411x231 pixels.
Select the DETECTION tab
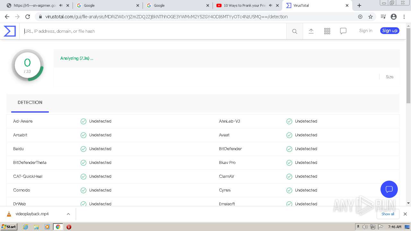(x=30, y=103)
